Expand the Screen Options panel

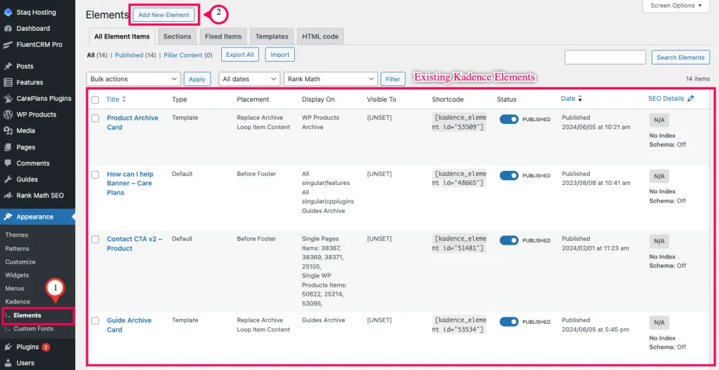click(x=676, y=6)
